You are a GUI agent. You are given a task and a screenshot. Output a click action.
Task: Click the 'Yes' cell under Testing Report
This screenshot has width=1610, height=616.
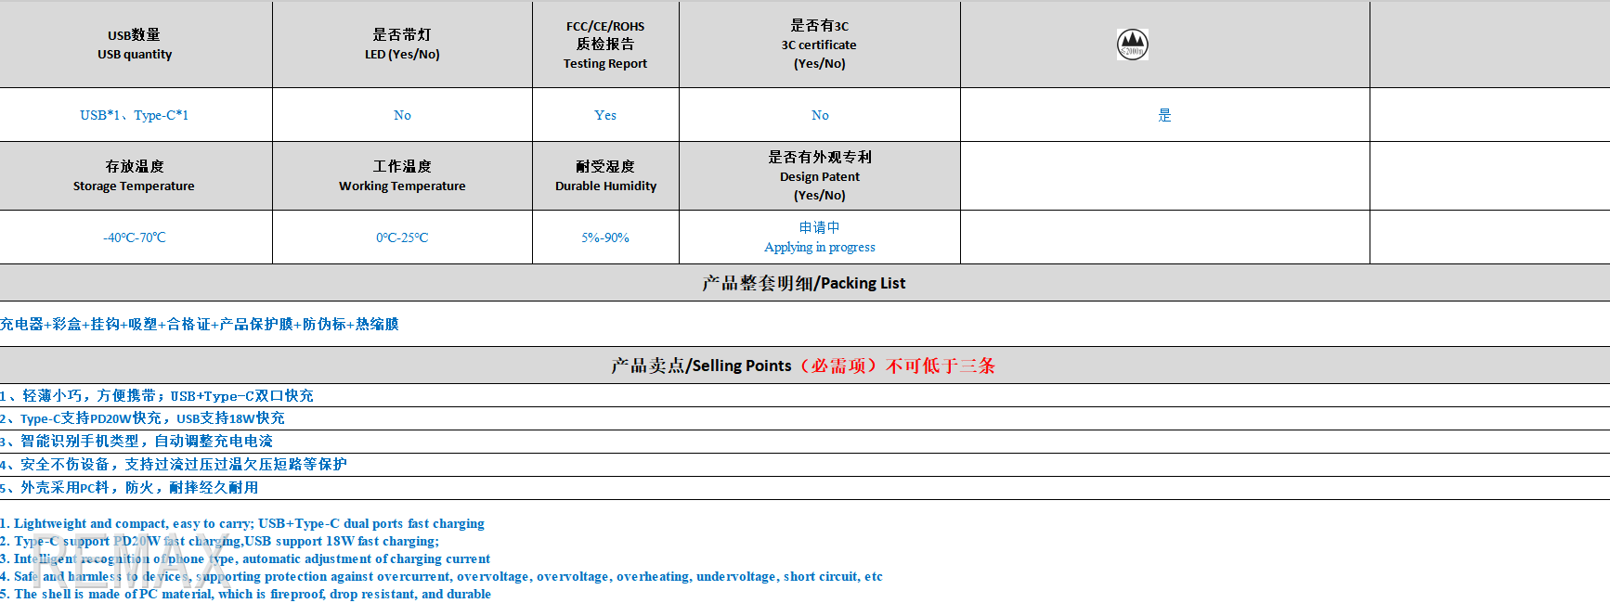[605, 115]
